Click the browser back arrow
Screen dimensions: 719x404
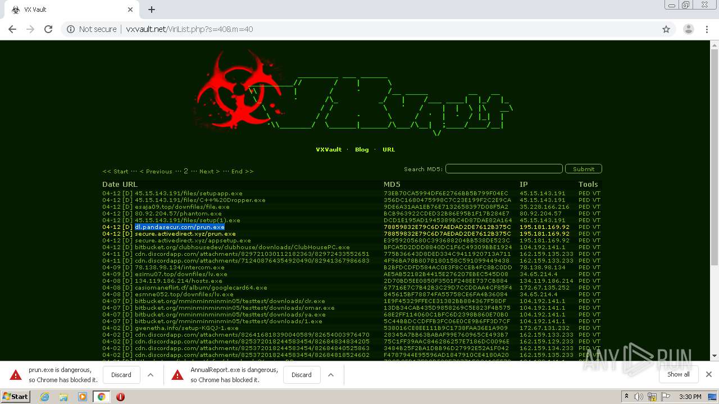click(12, 29)
